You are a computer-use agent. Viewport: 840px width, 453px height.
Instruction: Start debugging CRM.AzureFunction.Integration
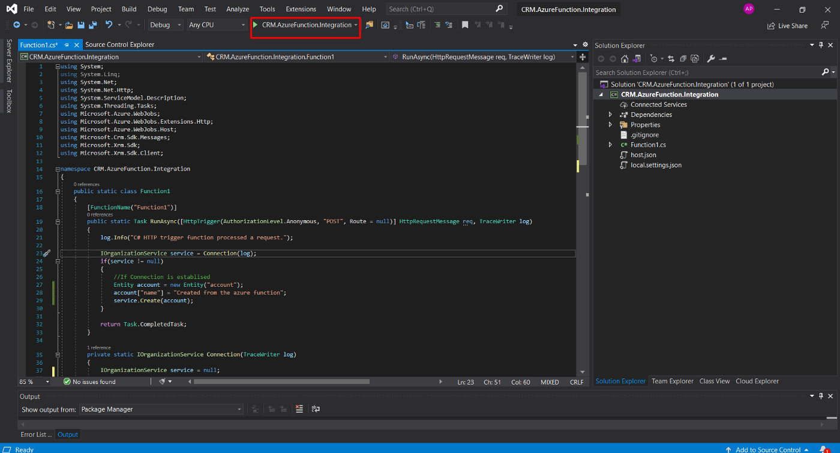click(x=302, y=25)
